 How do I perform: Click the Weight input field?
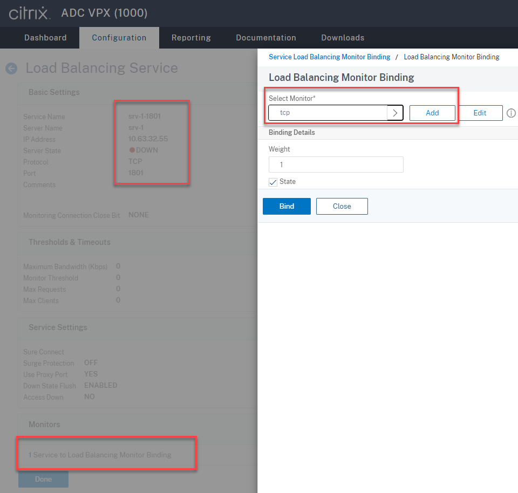click(336, 165)
